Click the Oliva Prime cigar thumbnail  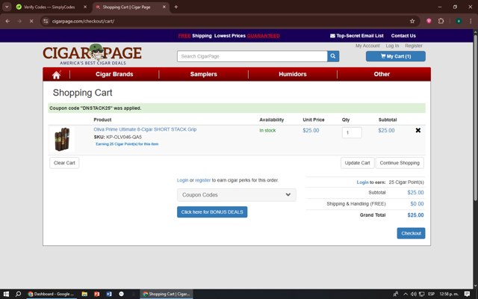pos(62,140)
